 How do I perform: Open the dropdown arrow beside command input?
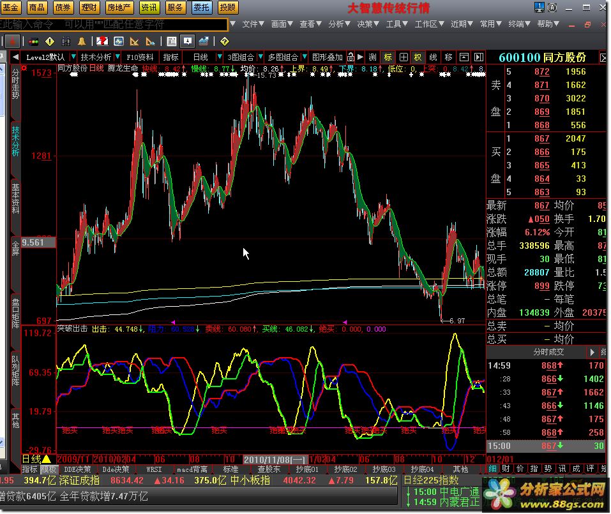tap(232, 24)
